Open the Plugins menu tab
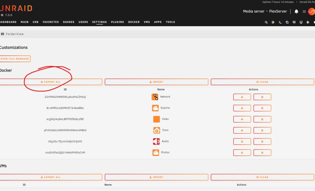Image resolution: width=315 pixels, height=191 pixels. click(117, 22)
